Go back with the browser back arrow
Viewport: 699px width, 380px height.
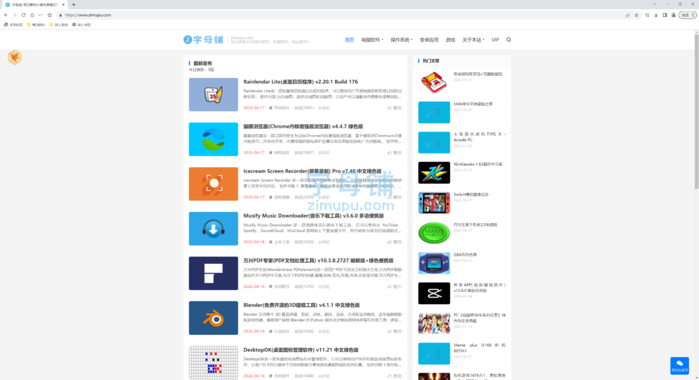point(5,15)
